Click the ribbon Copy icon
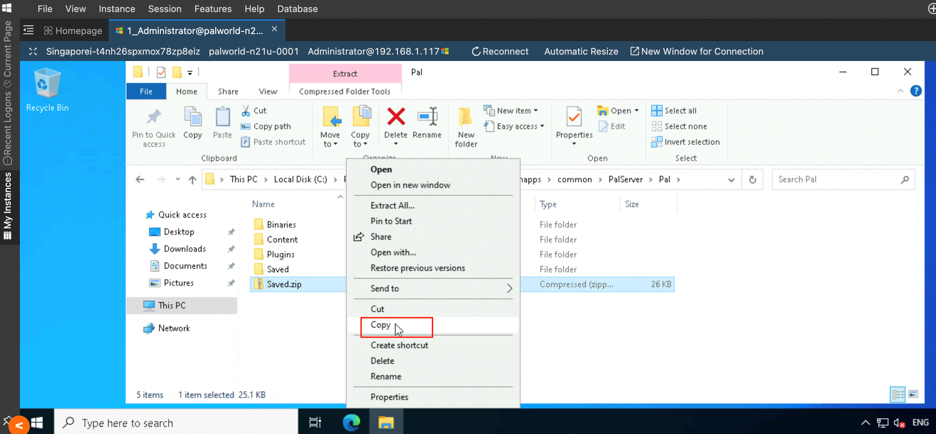The image size is (936, 434). tap(192, 117)
